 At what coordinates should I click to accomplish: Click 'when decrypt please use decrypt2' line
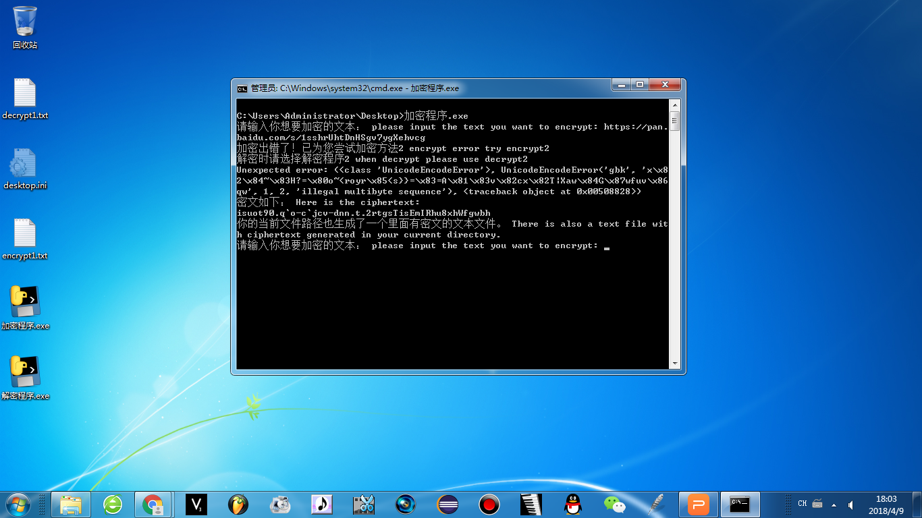pyautogui.click(x=382, y=159)
